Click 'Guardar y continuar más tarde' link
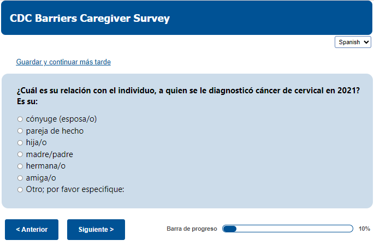The image size is (374, 246). click(x=63, y=62)
